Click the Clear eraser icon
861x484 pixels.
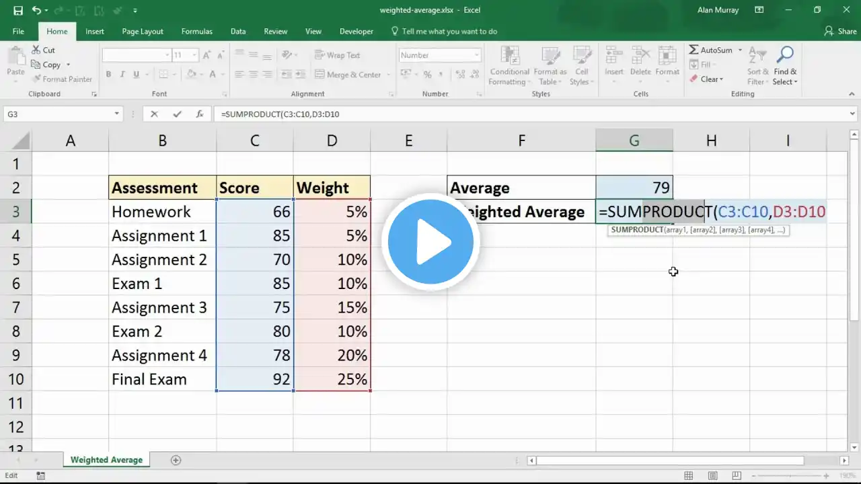[x=694, y=79]
